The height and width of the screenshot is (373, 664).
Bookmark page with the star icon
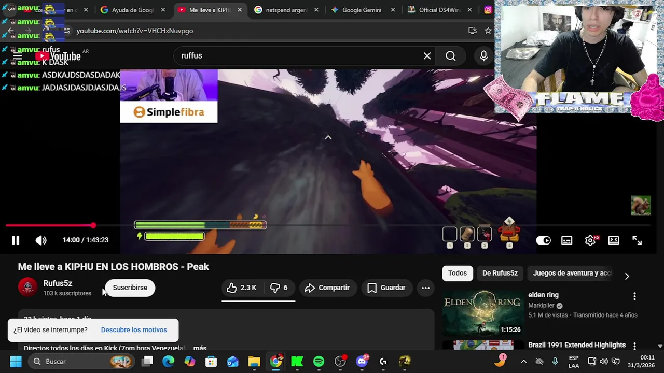point(488,31)
